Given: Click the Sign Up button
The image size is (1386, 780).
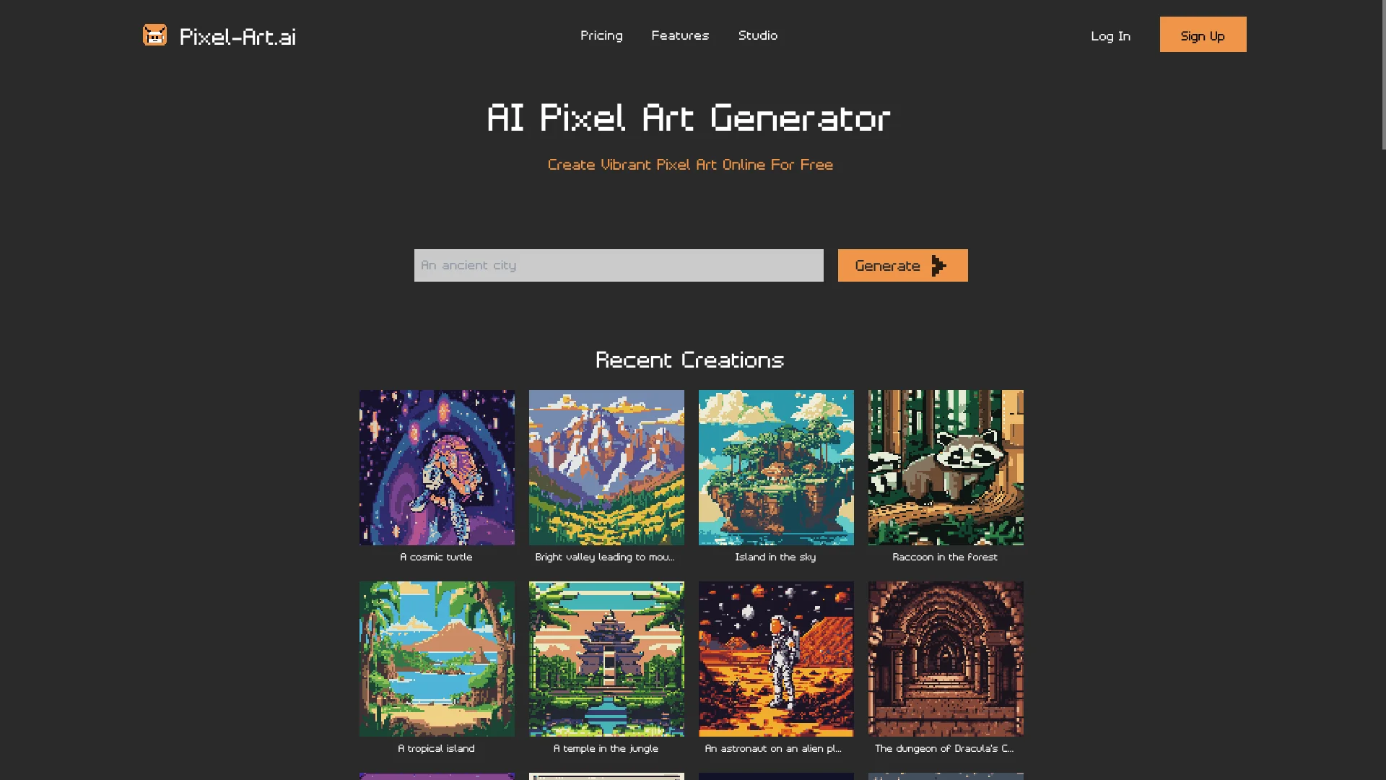Looking at the screenshot, I should coord(1203,34).
